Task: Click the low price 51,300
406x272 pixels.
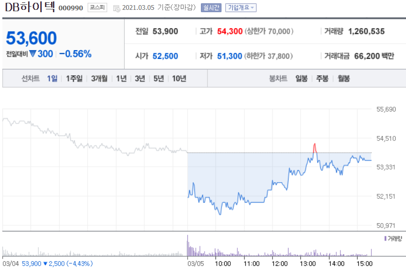Action: (x=229, y=56)
